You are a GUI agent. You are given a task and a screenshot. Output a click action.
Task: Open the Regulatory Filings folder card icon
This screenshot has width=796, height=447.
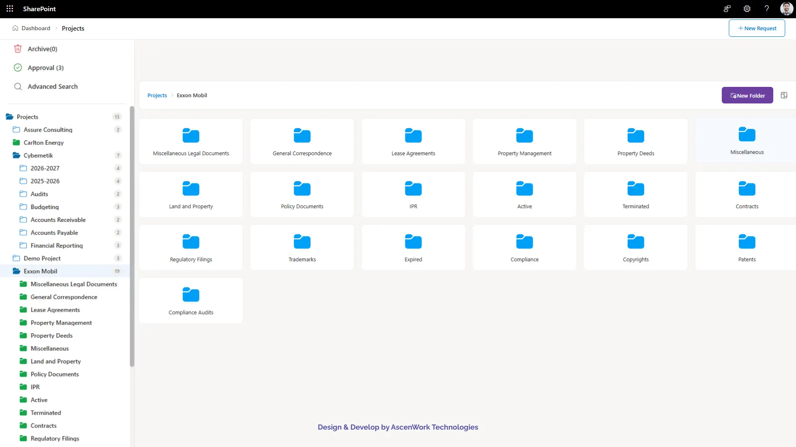tap(191, 241)
